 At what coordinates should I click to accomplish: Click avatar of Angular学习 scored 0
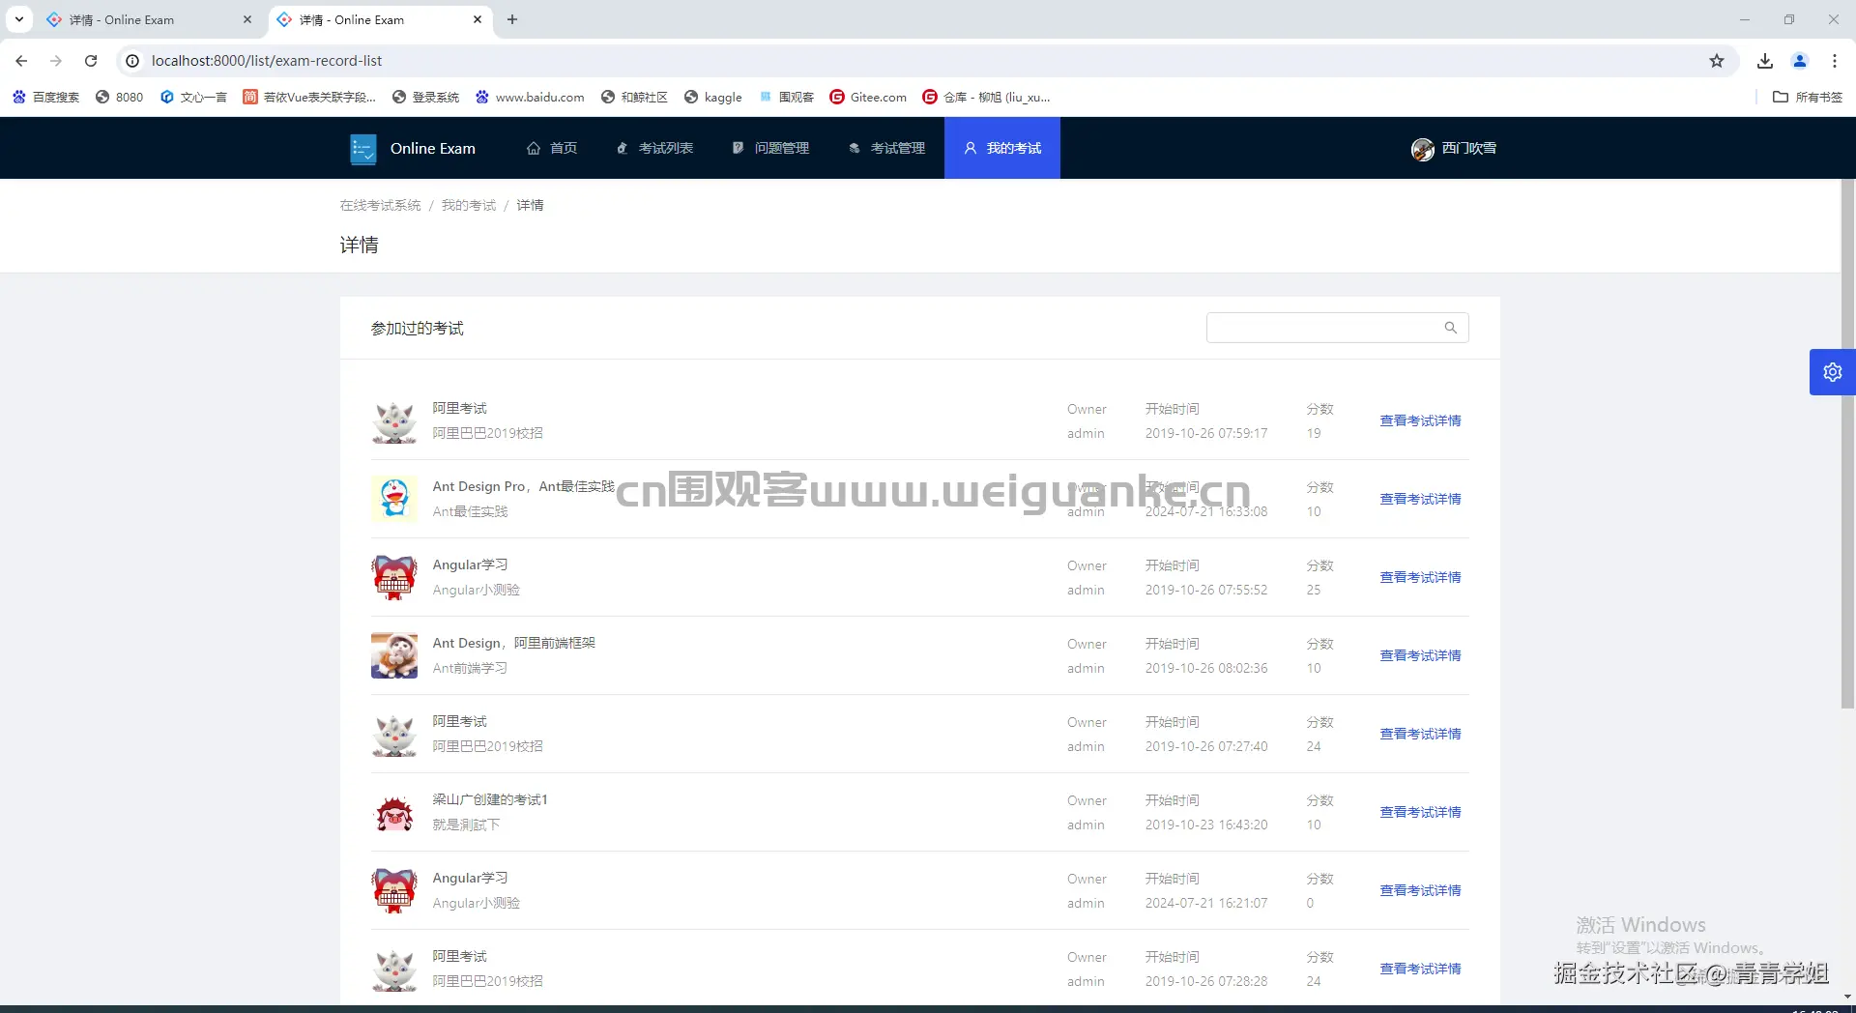coord(394,891)
